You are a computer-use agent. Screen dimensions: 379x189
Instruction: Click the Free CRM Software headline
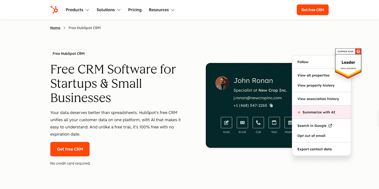coord(113,83)
